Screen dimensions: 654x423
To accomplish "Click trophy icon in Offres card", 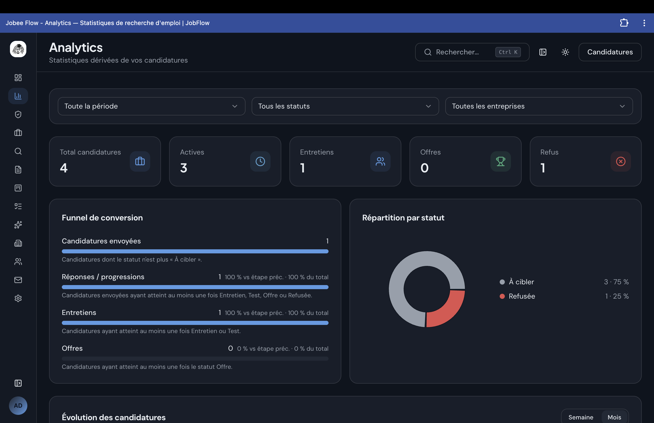I will pyautogui.click(x=501, y=161).
